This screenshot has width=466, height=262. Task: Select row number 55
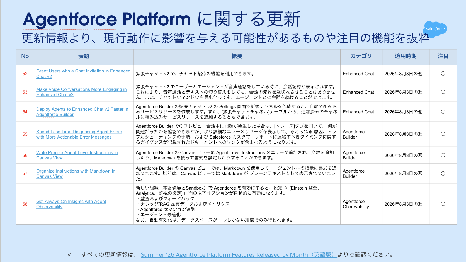click(x=25, y=134)
